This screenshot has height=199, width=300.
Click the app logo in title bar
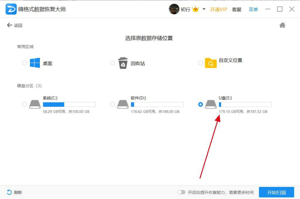point(11,9)
